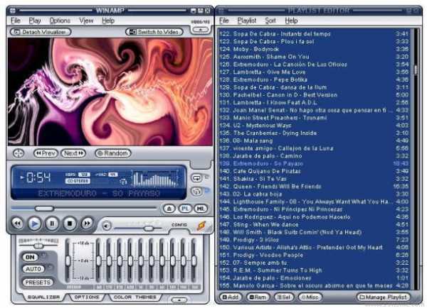Click the small button under title bar buttons
Screen dimensions: 427x308
point(201,29)
